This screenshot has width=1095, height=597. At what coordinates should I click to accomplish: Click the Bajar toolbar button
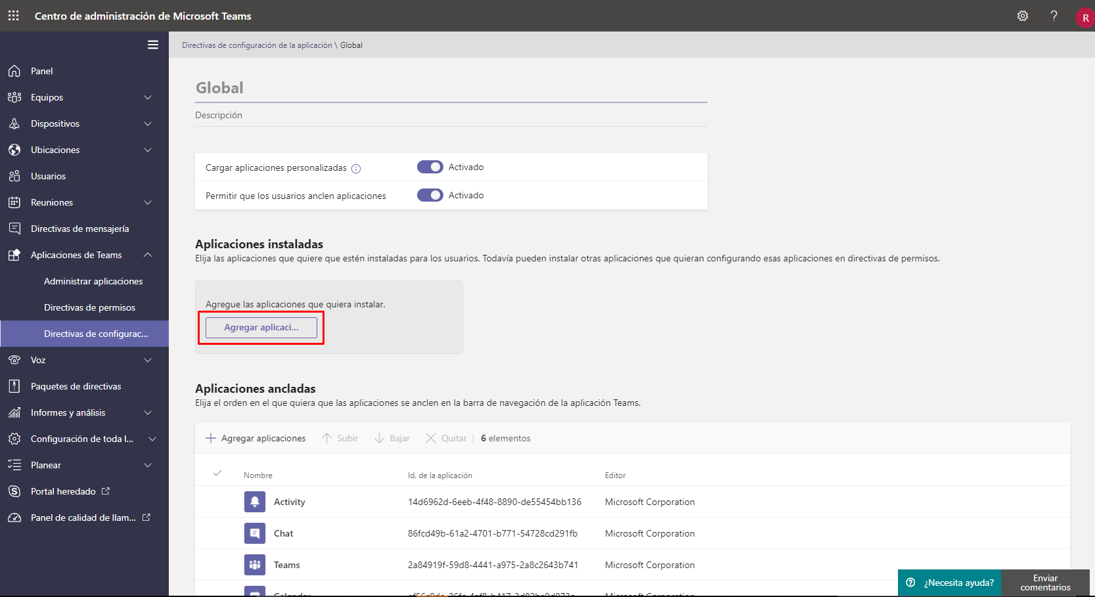pyautogui.click(x=392, y=438)
